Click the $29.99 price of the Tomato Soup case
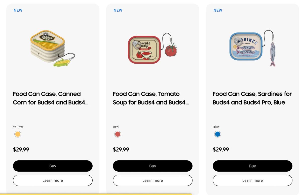This screenshot has width=302, height=195. [x=121, y=150]
